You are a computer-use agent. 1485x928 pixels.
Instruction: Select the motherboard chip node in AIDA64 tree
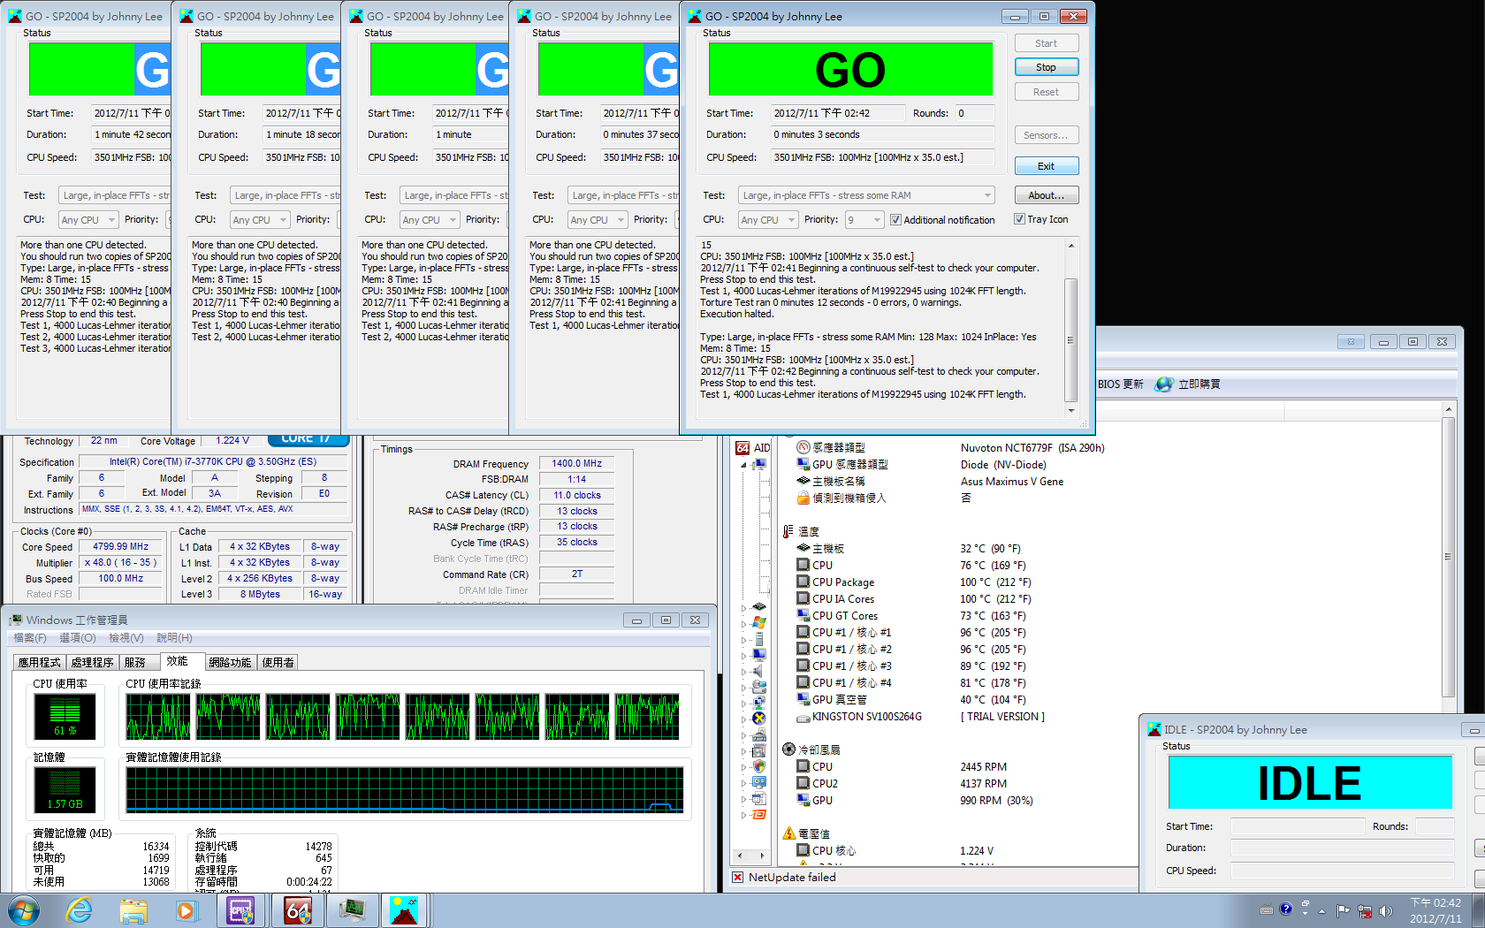(x=758, y=607)
